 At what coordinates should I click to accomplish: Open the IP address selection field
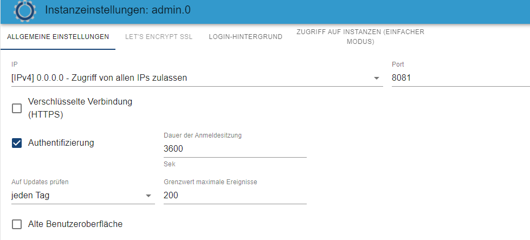[x=197, y=78]
